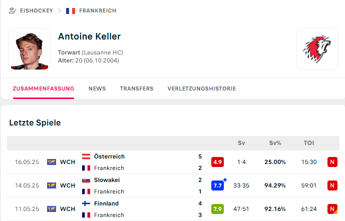Click the red 4.9 rating badge
Viewport: 345px width, 221px height.
(x=217, y=162)
